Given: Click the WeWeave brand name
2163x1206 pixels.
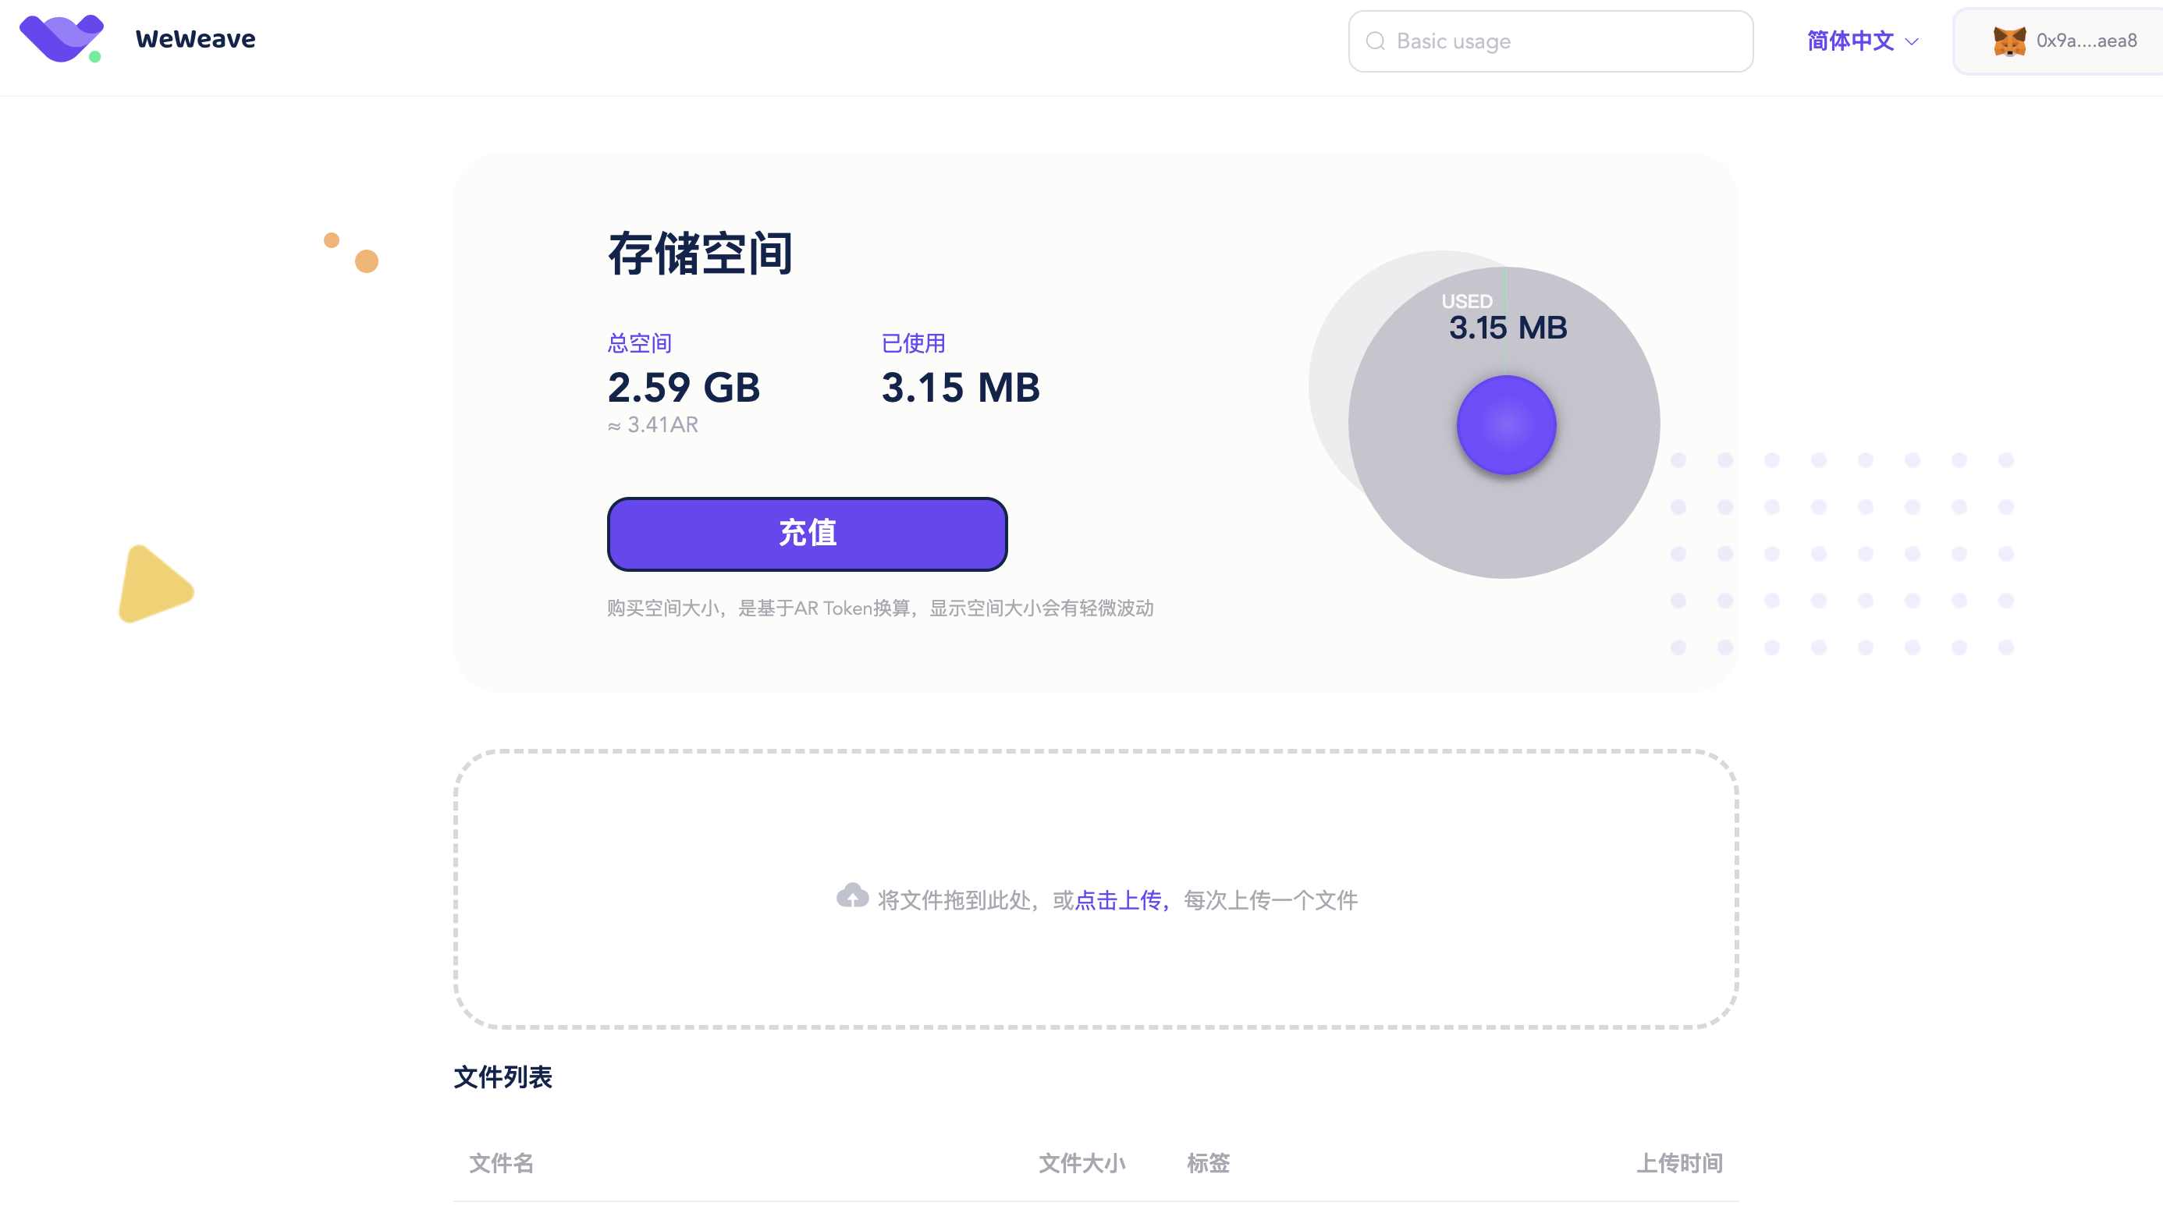Looking at the screenshot, I should tap(195, 40).
